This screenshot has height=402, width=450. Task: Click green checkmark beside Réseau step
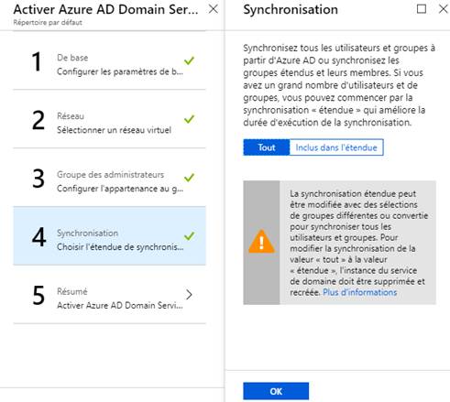(x=189, y=119)
